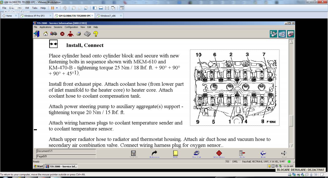Print the document using the printer icon
This screenshot has height=178, width=328.
click(79, 34)
